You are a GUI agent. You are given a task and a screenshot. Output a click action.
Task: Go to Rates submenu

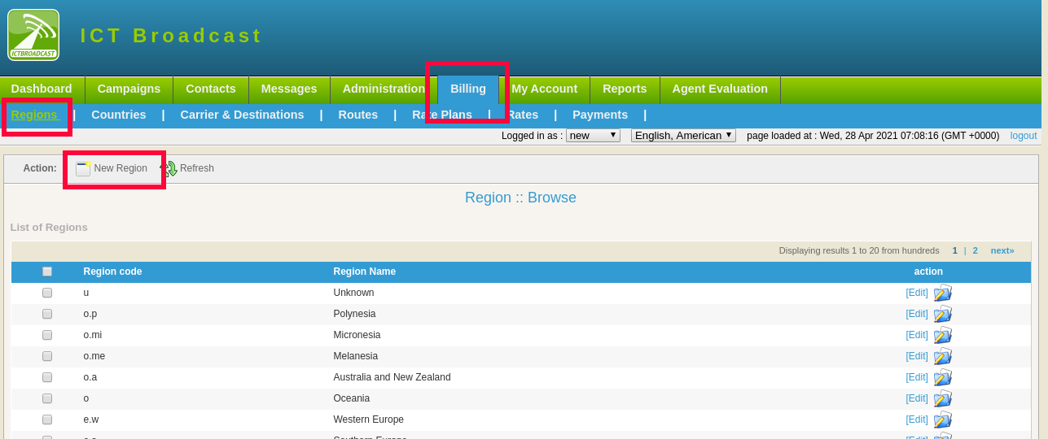pyautogui.click(x=523, y=115)
